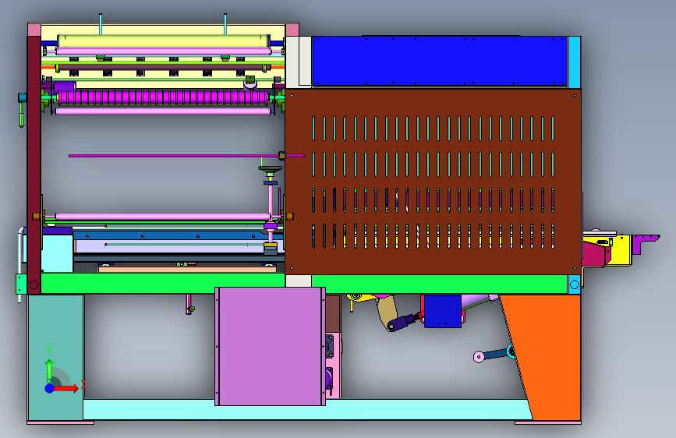
Task: Select the pink foot pad at bottom left
Action: [x=60, y=422]
